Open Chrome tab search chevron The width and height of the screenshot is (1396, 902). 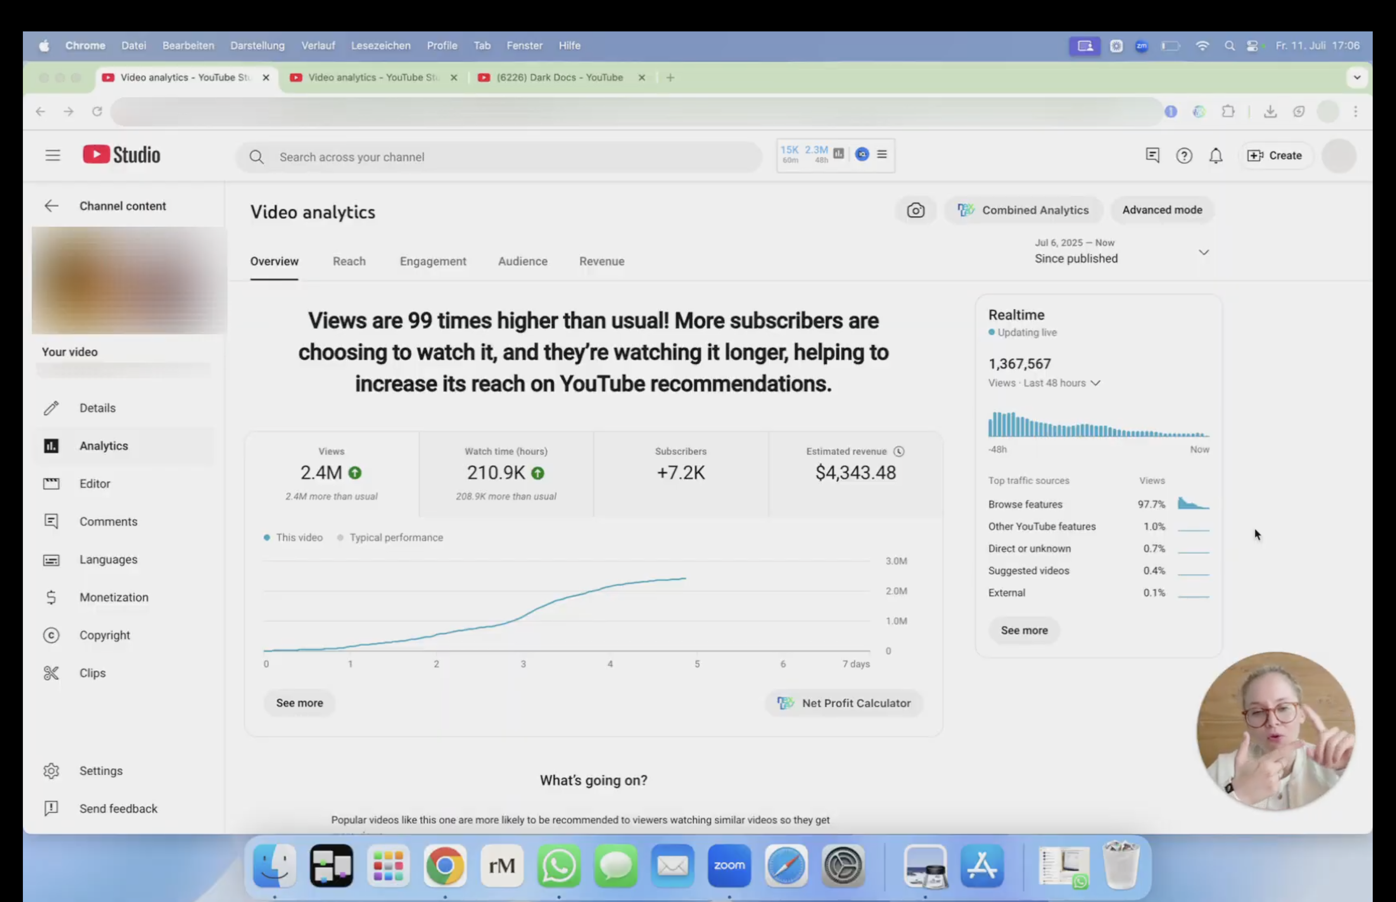pos(1357,77)
